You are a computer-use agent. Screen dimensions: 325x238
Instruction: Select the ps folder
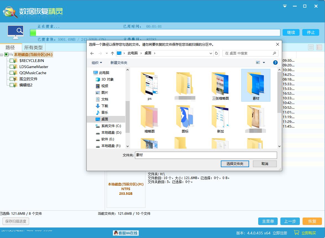(149, 86)
